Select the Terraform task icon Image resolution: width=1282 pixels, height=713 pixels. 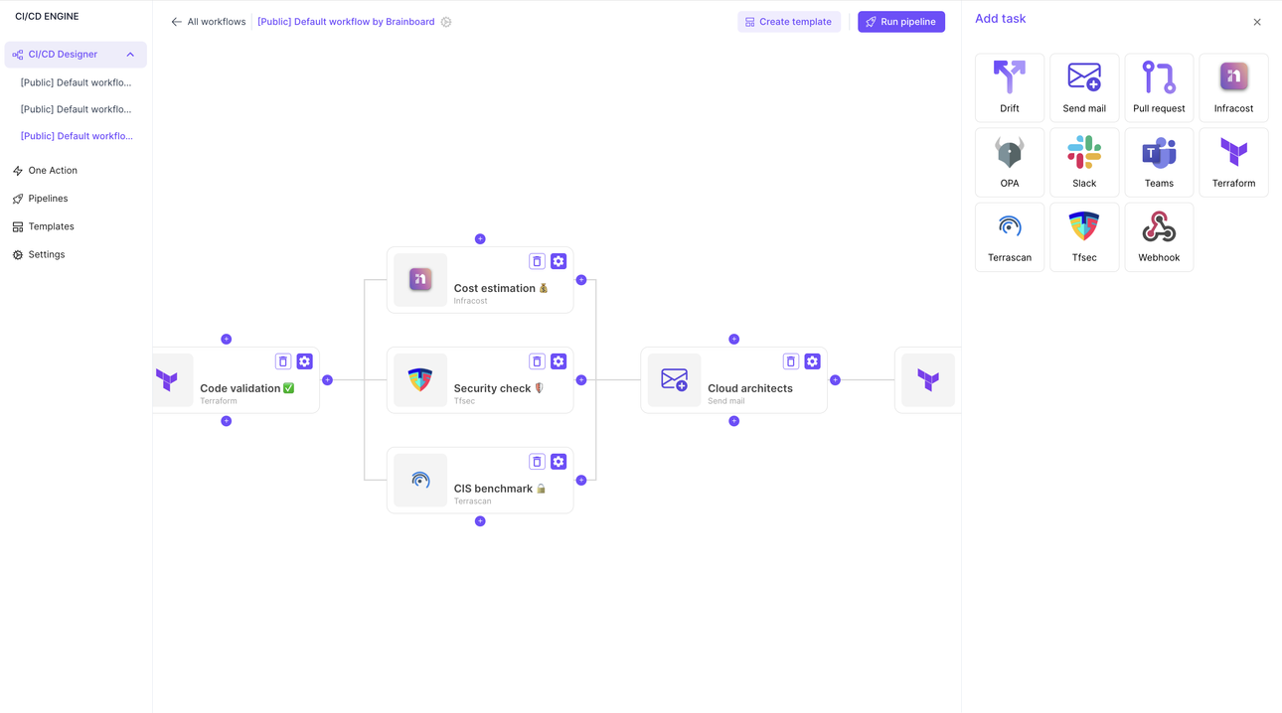pyautogui.click(x=1233, y=162)
